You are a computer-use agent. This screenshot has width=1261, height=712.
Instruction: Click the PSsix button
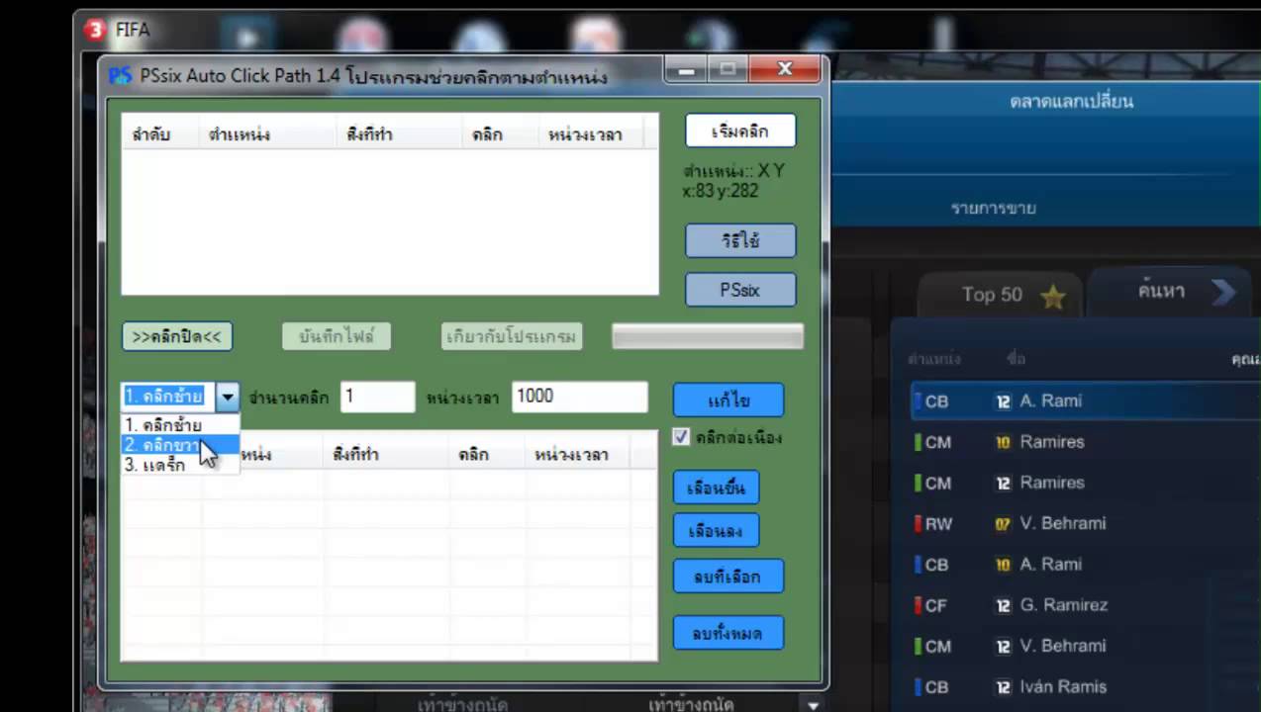click(x=740, y=290)
